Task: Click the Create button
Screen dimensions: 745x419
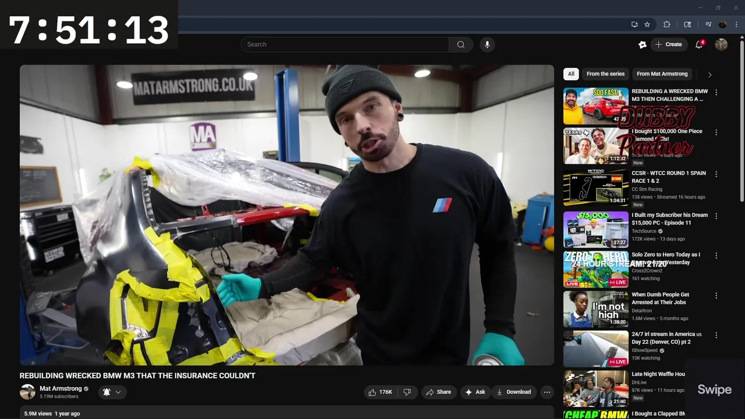Action: 669,44
